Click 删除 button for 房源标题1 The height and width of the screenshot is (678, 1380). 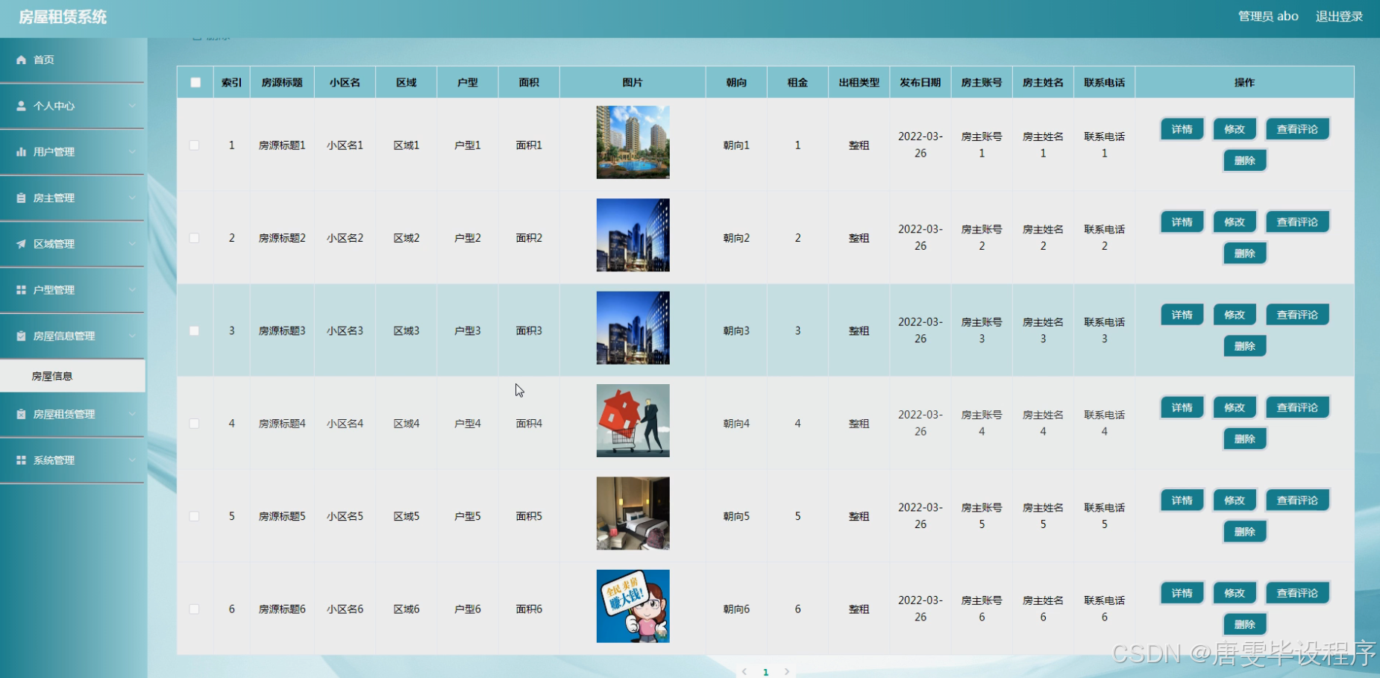tap(1244, 160)
